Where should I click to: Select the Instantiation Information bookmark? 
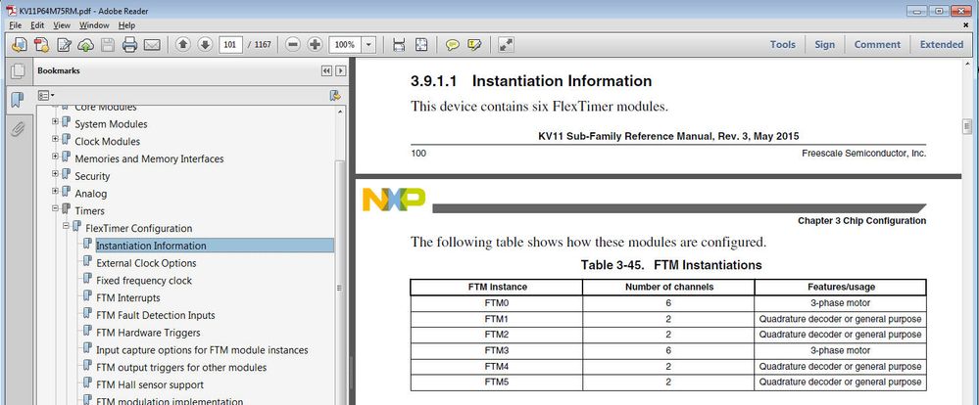click(151, 246)
